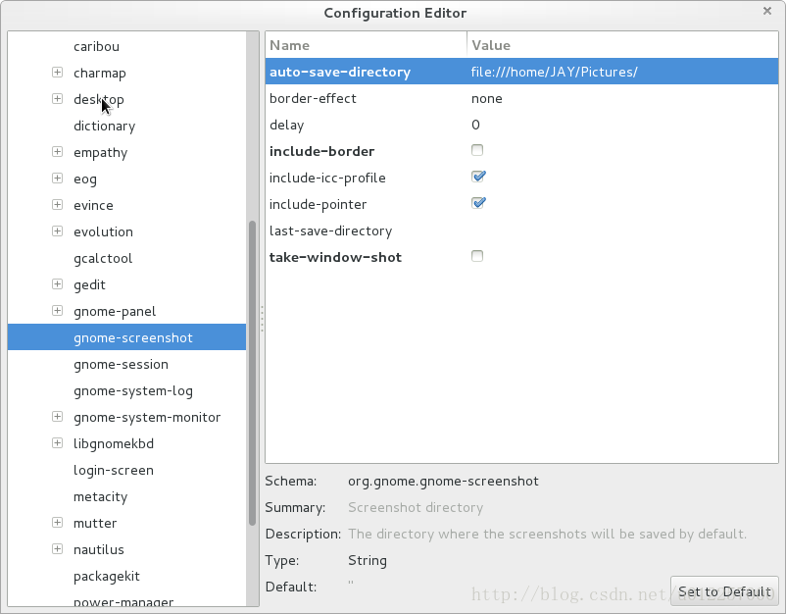786x614 pixels.
Task: Select the delay key
Action: tap(287, 125)
